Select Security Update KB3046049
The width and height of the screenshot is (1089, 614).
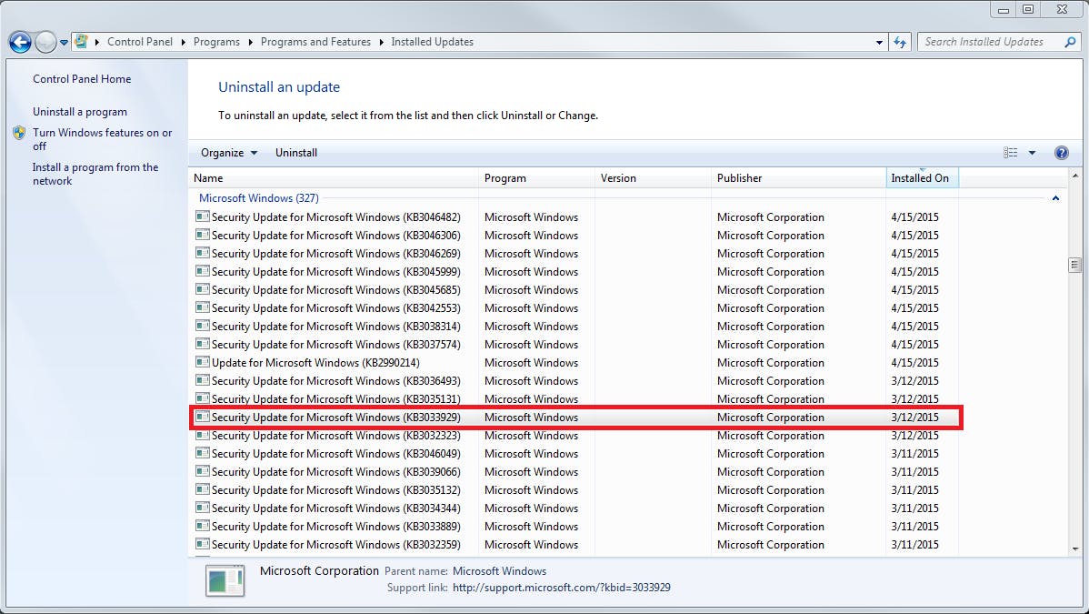tap(335, 453)
